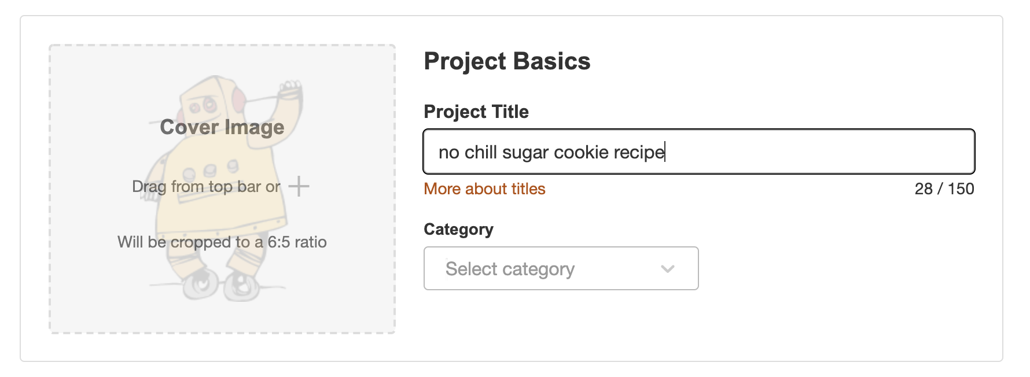The height and width of the screenshot is (377, 1030).
Task: Click the 'Project Title' field label
Action: (476, 112)
